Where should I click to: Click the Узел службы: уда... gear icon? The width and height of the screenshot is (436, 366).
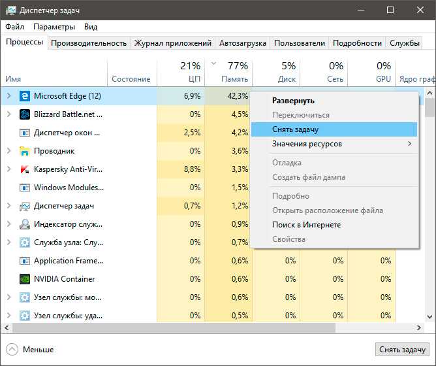pyautogui.click(x=25, y=316)
